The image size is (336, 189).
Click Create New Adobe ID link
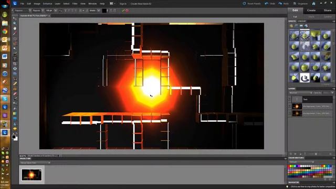[x=141, y=4]
